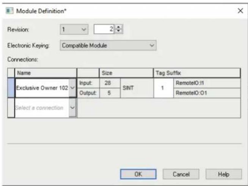This screenshot has width=248, height=186.
Task: Click the Connections label
Action: [x=23, y=59]
